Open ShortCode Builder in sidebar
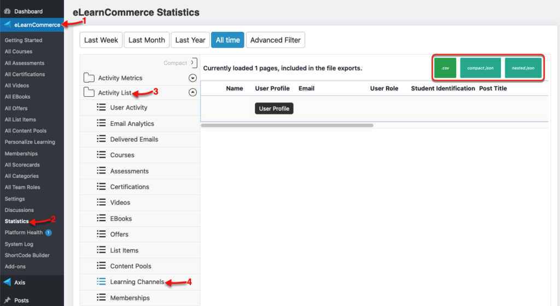The height and width of the screenshot is (306, 560). point(27,255)
